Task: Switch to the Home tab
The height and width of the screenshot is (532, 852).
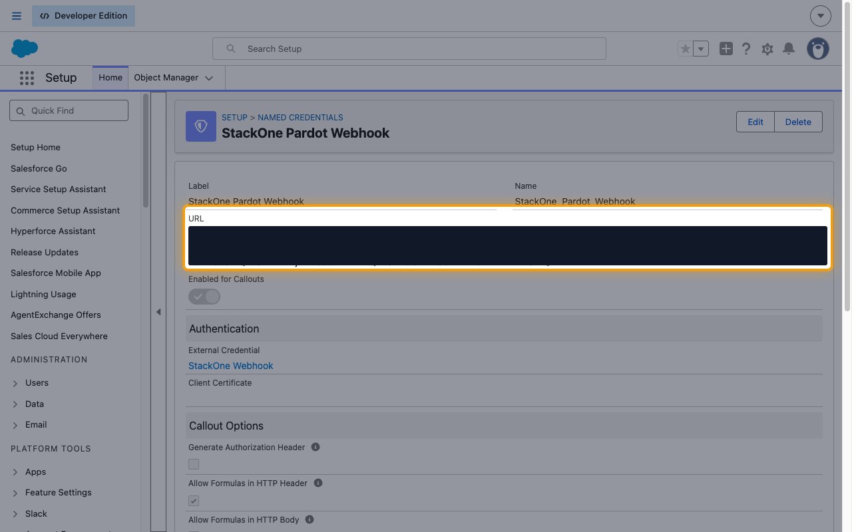Action: 110,77
